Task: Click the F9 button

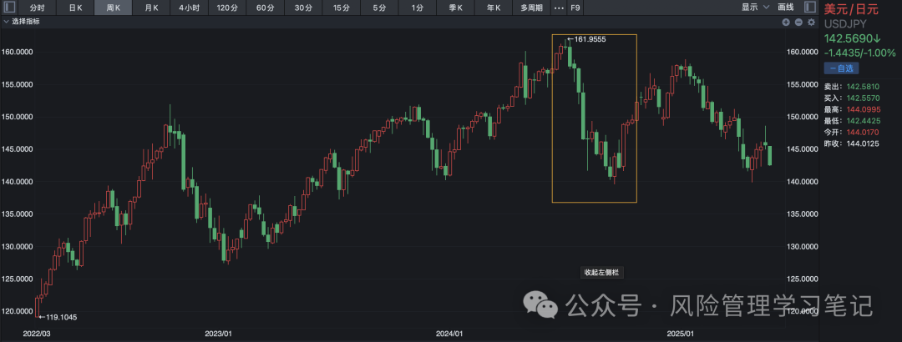Action: coord(575,8)
